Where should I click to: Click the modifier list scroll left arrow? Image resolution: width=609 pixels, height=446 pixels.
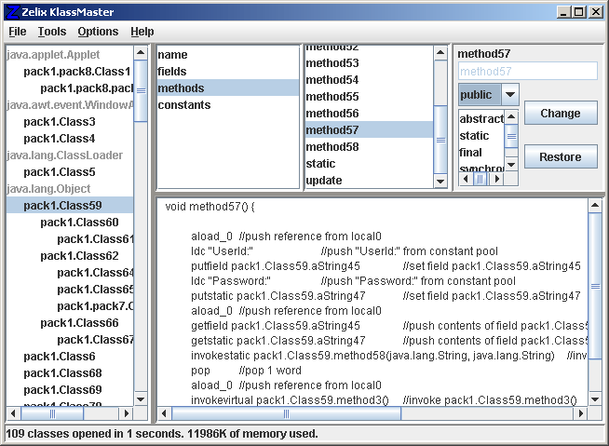click(x=466, y=179)
